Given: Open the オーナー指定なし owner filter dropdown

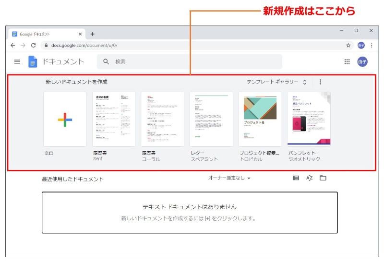Looking at the screenshot, I should [x=229, y=178].
